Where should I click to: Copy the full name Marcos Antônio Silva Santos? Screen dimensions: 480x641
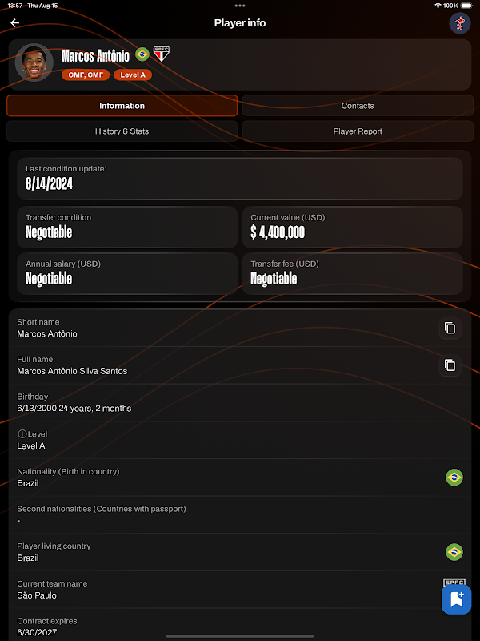450,365
